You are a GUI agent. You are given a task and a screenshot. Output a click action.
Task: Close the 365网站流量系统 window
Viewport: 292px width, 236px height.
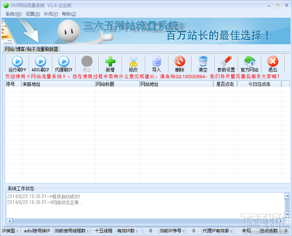pos(286,6)
